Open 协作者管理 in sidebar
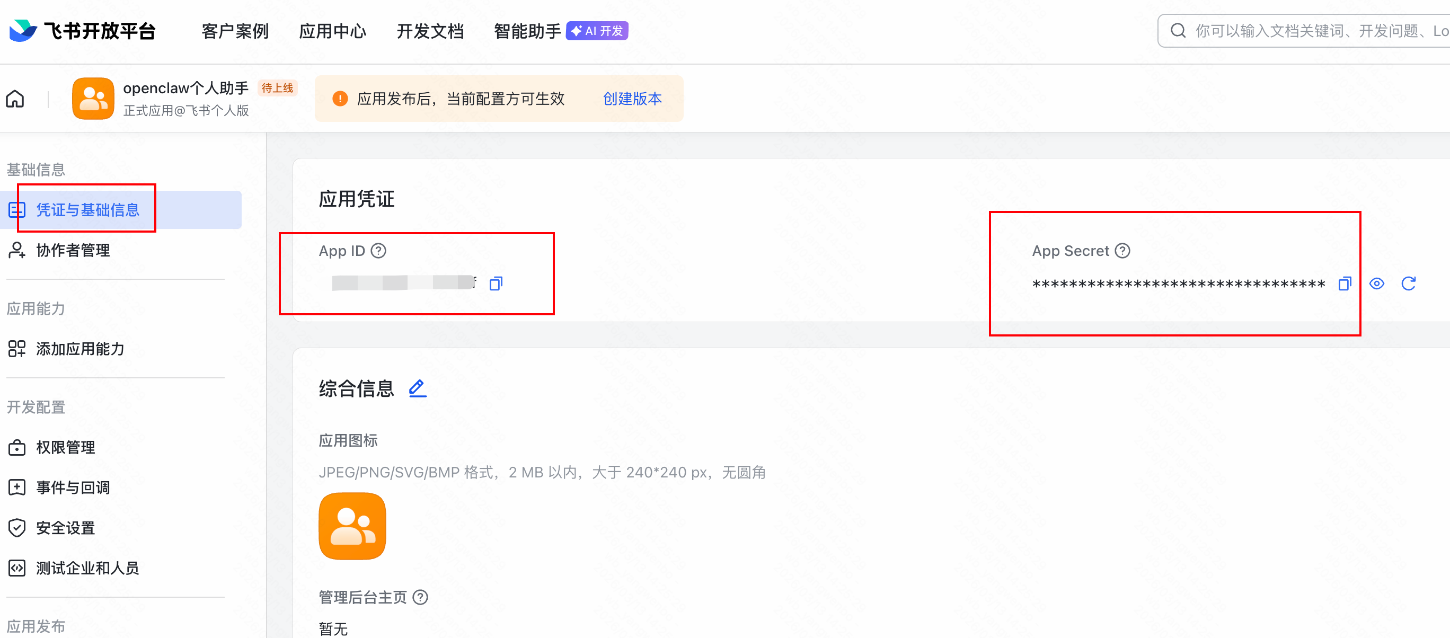Screen dimensions: 1450x638 (73, 250)
